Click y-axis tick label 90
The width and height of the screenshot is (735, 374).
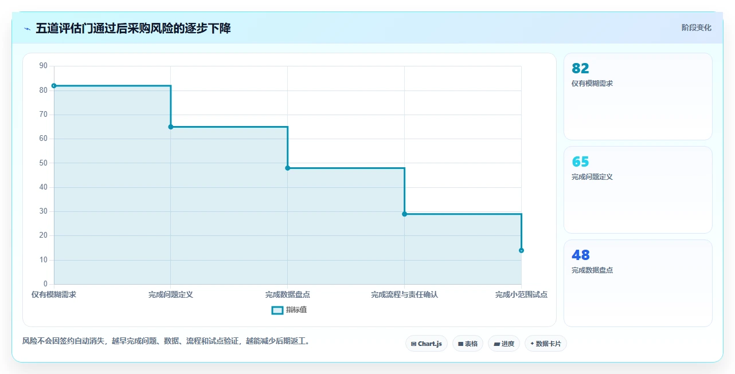point(44,66)
